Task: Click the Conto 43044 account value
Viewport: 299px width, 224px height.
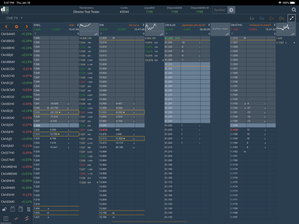Action: (124, 12)
